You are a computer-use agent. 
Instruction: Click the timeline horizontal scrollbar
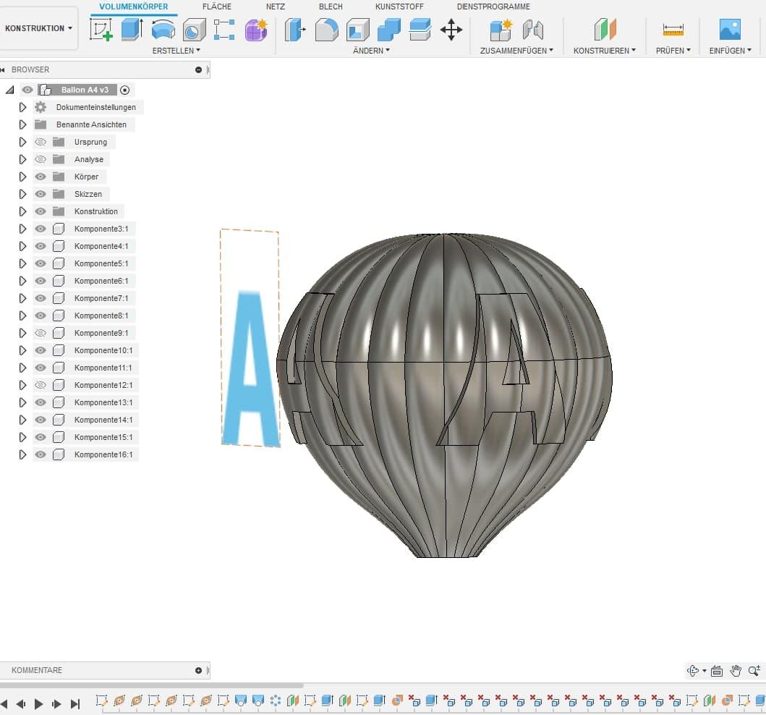tap(151, 685)
